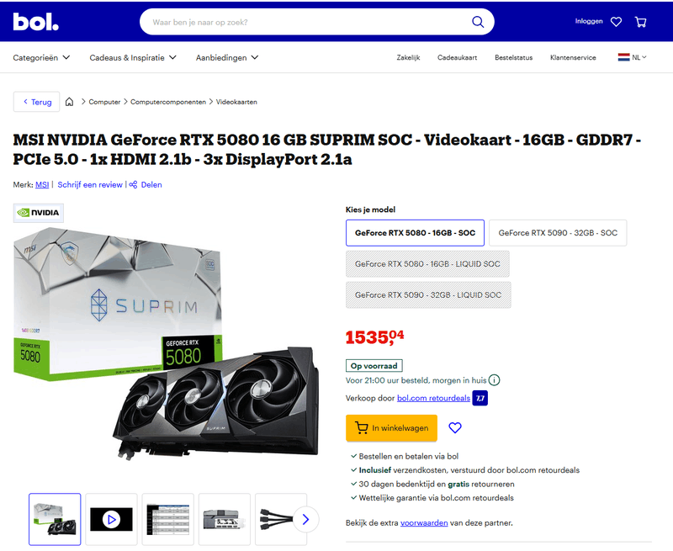The height and width of the screenshot is (551, 673).
Task: Click the bol. logo
Action: click(x=35, y=22)
